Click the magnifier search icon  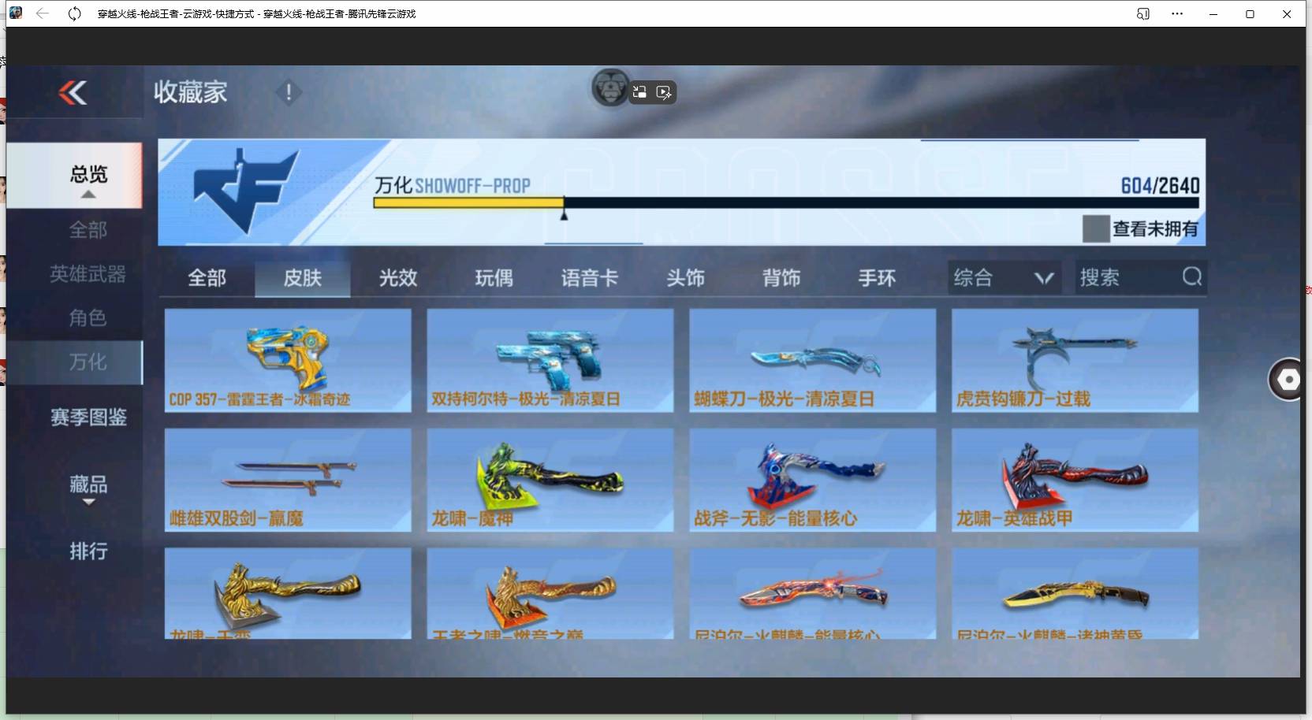1192,276
